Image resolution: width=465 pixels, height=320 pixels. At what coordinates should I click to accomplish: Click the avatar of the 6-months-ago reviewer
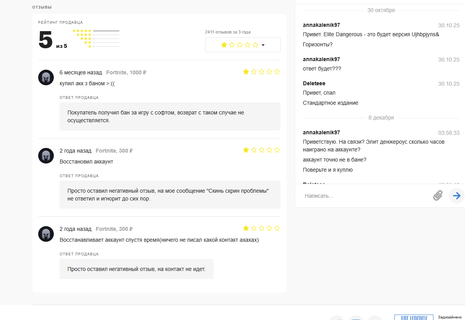46,77
